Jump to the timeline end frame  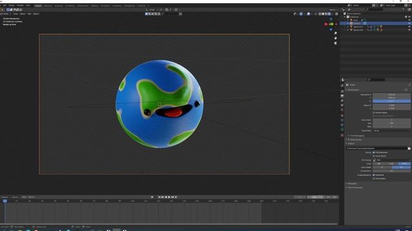click(x=176, y=197)
